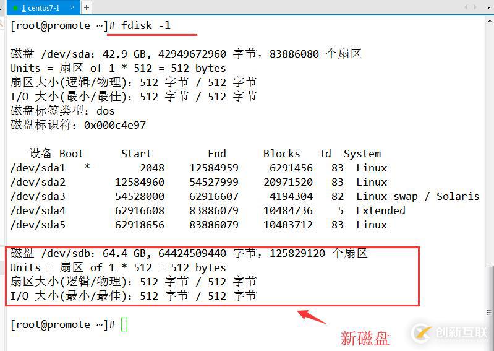Click the start value '12584960'
Screen dimensions: 494x351
coord(140,182)
